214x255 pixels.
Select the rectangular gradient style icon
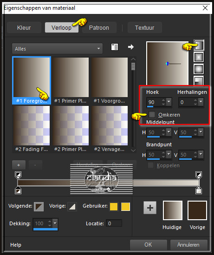coord(199,57)
